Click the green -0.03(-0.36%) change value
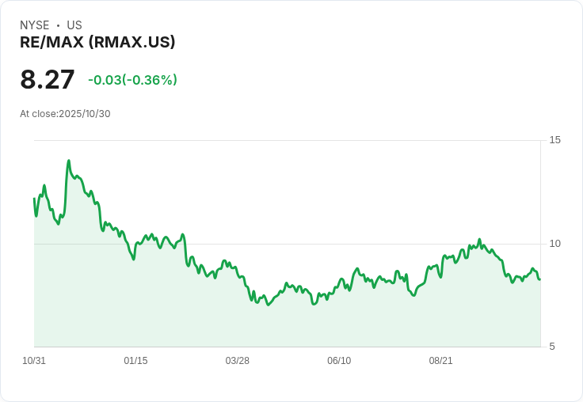583x402 pixels. tap(132, 80)
